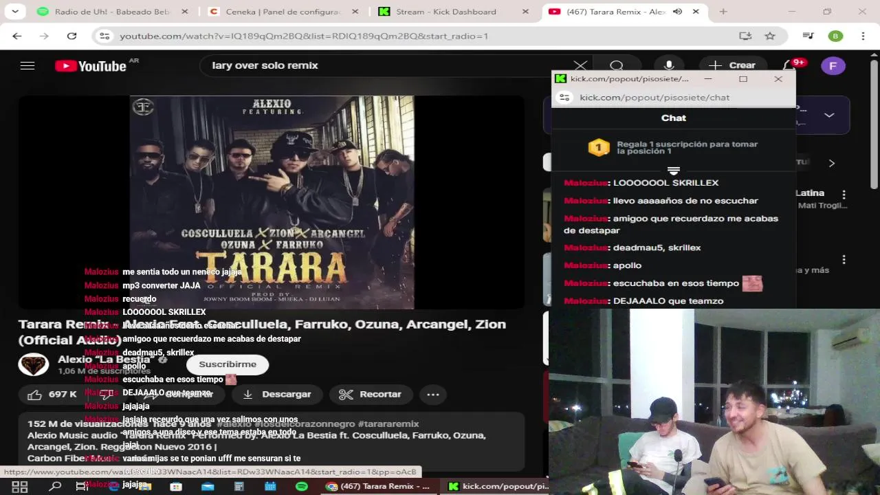
Task: Open the Calculator on the taskbar
Action: tap(239, 487)
